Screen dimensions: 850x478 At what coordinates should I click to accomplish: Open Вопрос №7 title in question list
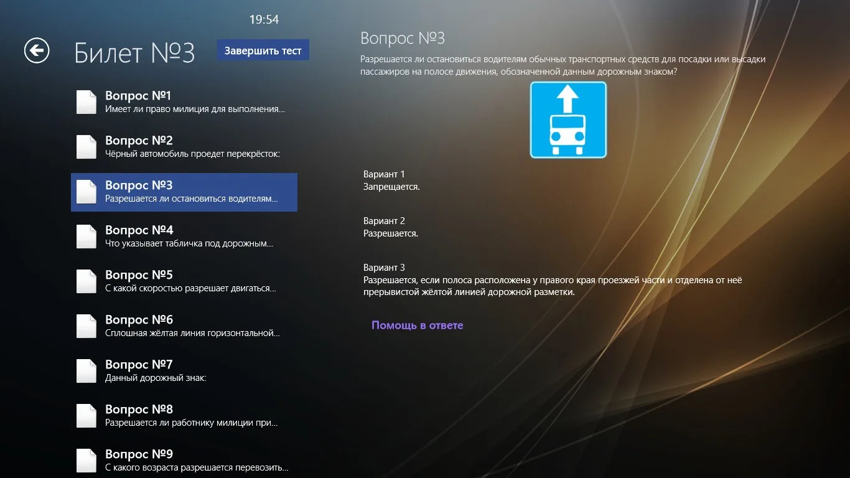click(x=139, y=365)
